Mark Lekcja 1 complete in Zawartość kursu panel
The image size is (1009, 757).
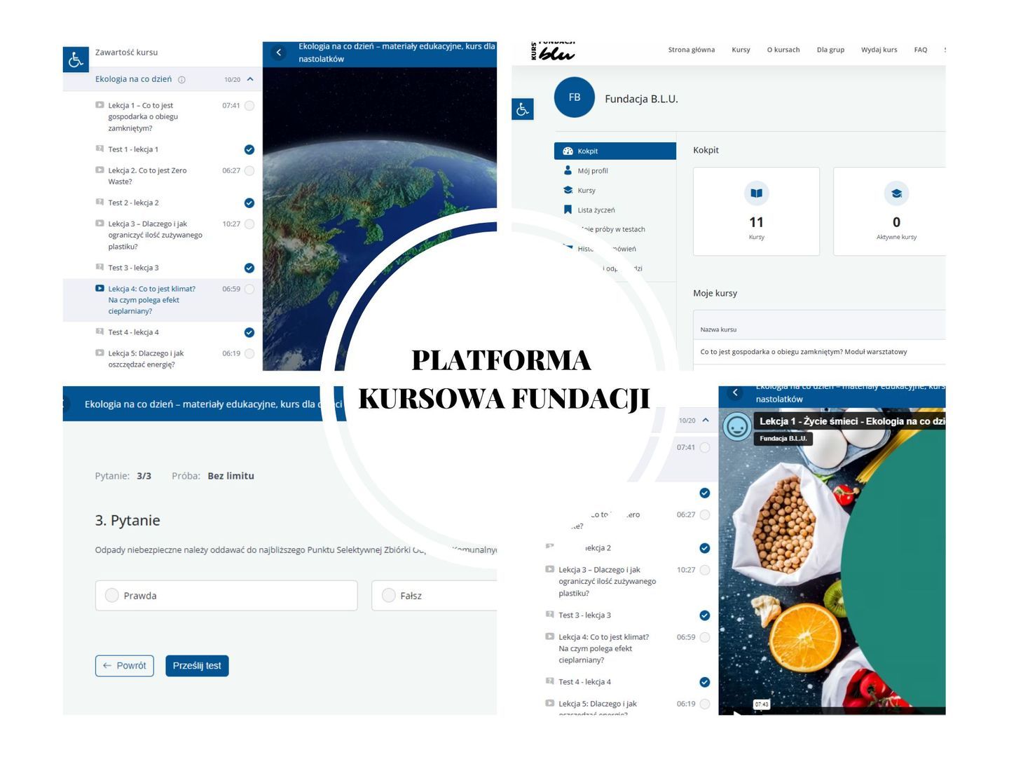click(x=249, y=106)
